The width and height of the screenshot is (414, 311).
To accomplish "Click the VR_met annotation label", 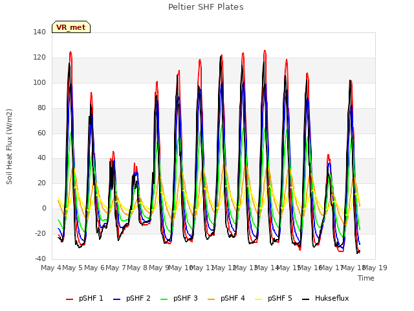I will tap(71, 27).
